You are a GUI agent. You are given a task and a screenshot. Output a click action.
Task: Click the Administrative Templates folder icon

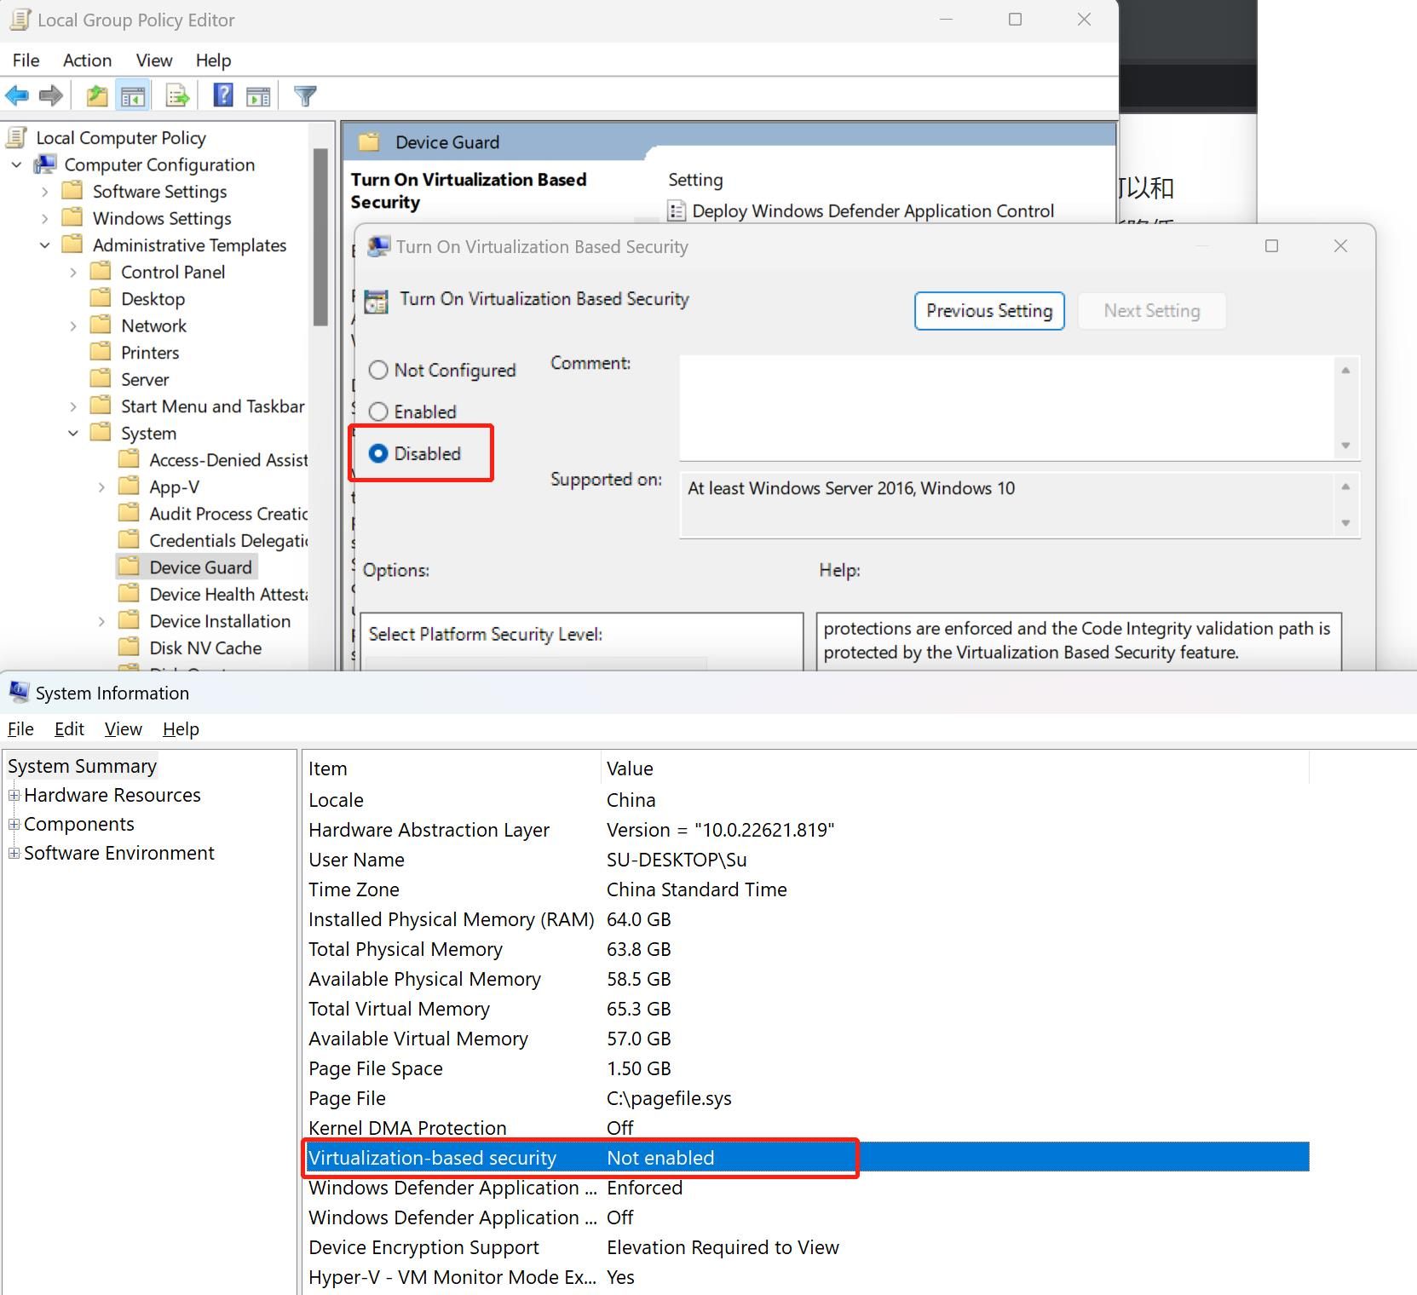(74, 245)
